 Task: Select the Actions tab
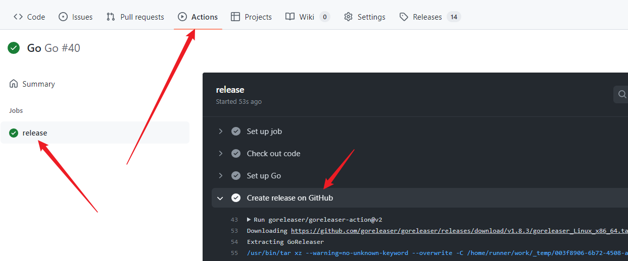[198, 17]
